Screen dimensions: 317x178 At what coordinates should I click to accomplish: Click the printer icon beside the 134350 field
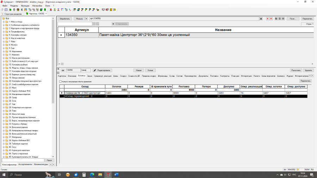[63, 70]
